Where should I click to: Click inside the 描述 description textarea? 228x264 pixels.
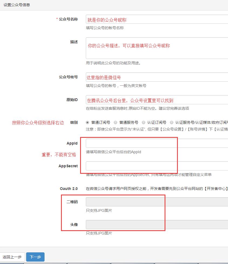coord(148,49)
